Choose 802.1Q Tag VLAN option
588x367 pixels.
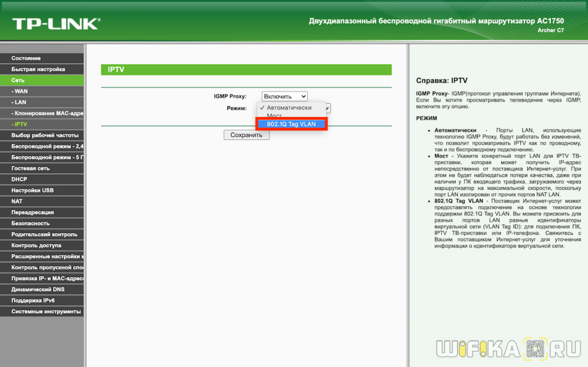(x=291, y=124)
